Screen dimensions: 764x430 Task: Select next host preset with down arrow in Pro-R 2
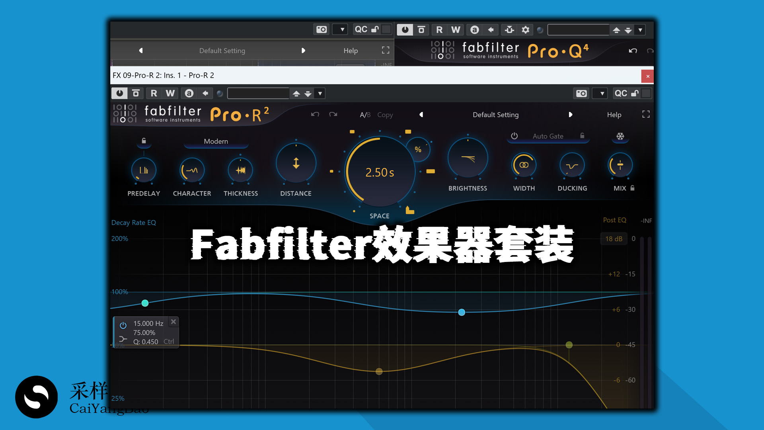click(308, 94)
